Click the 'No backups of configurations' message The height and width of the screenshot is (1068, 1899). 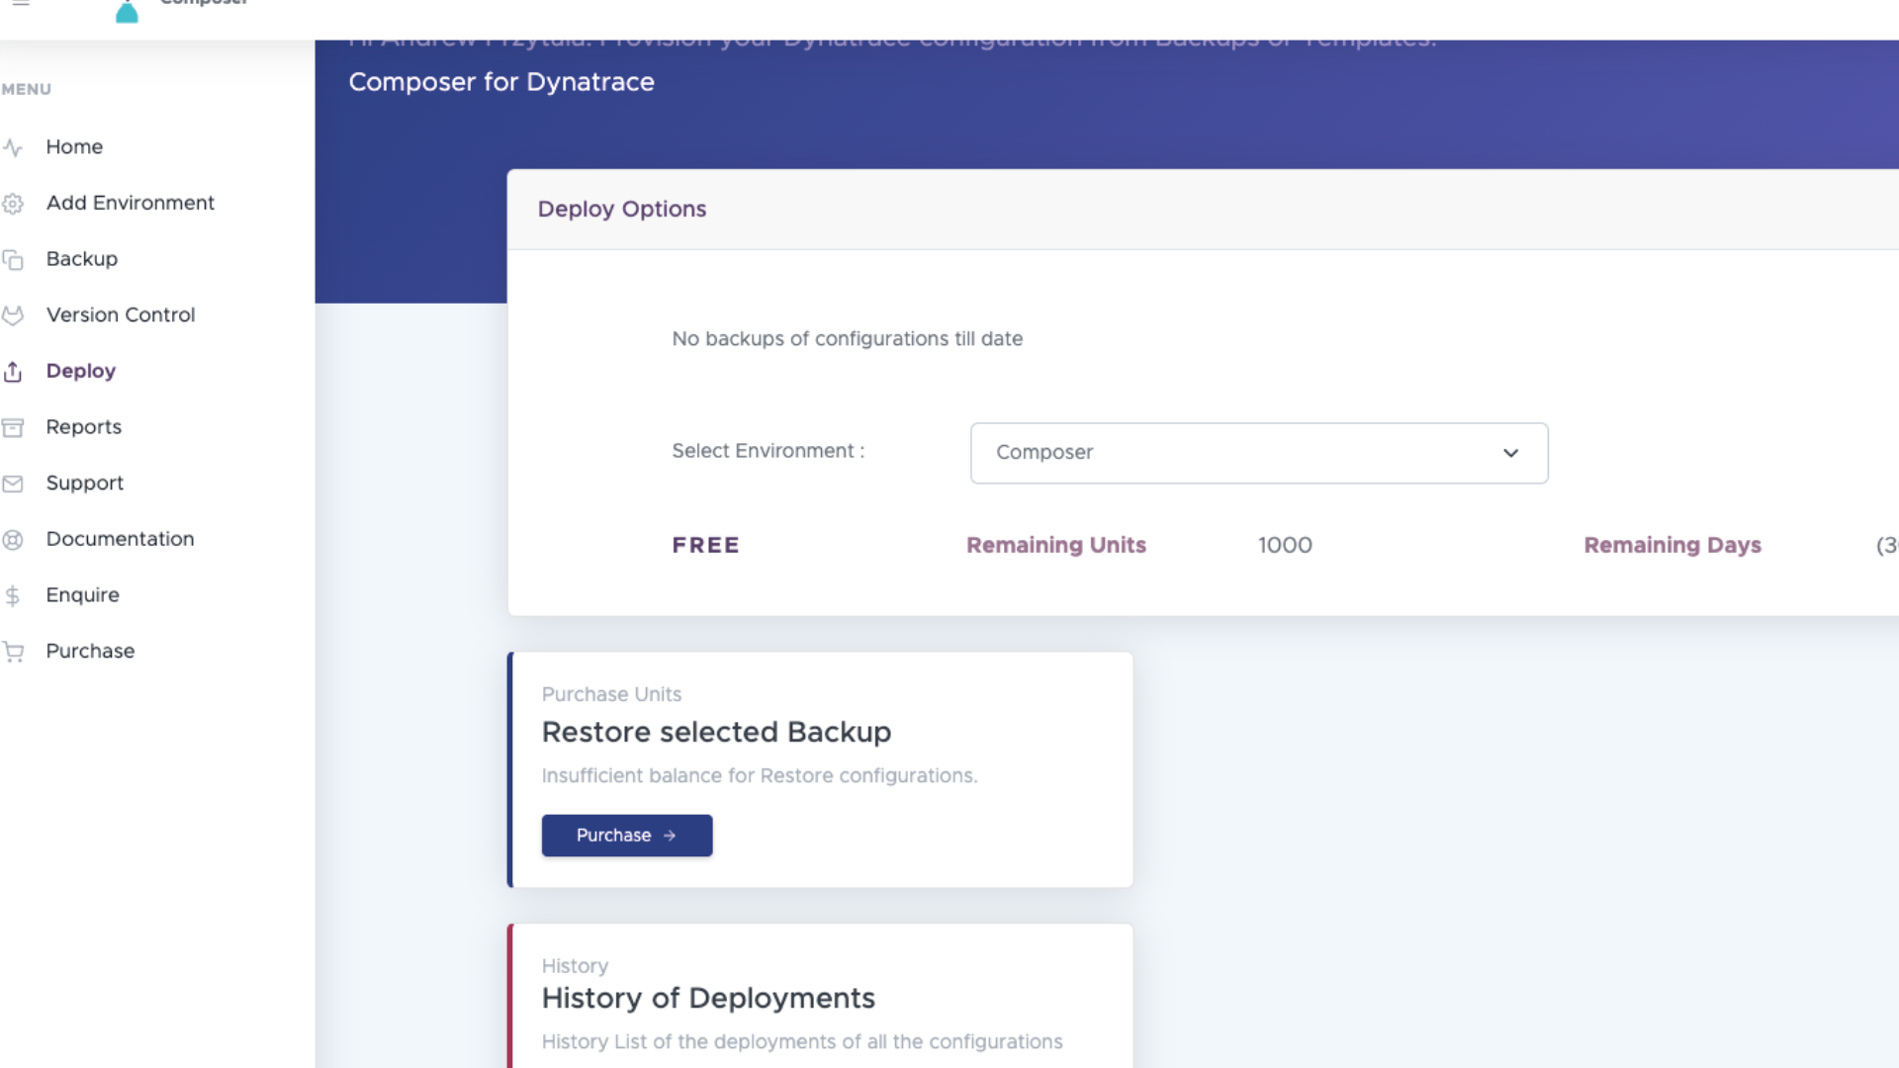[848, 338]
